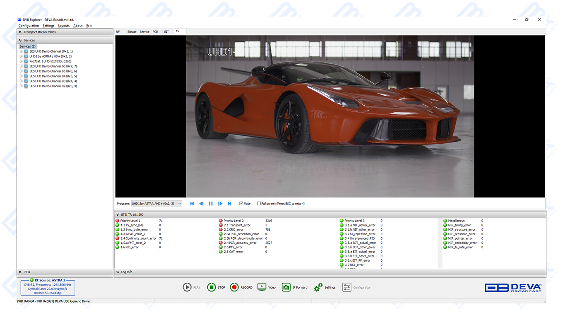Switch to the Bitrate tab
The height and width of the screenshot is (320, 563).
point(132,32)
